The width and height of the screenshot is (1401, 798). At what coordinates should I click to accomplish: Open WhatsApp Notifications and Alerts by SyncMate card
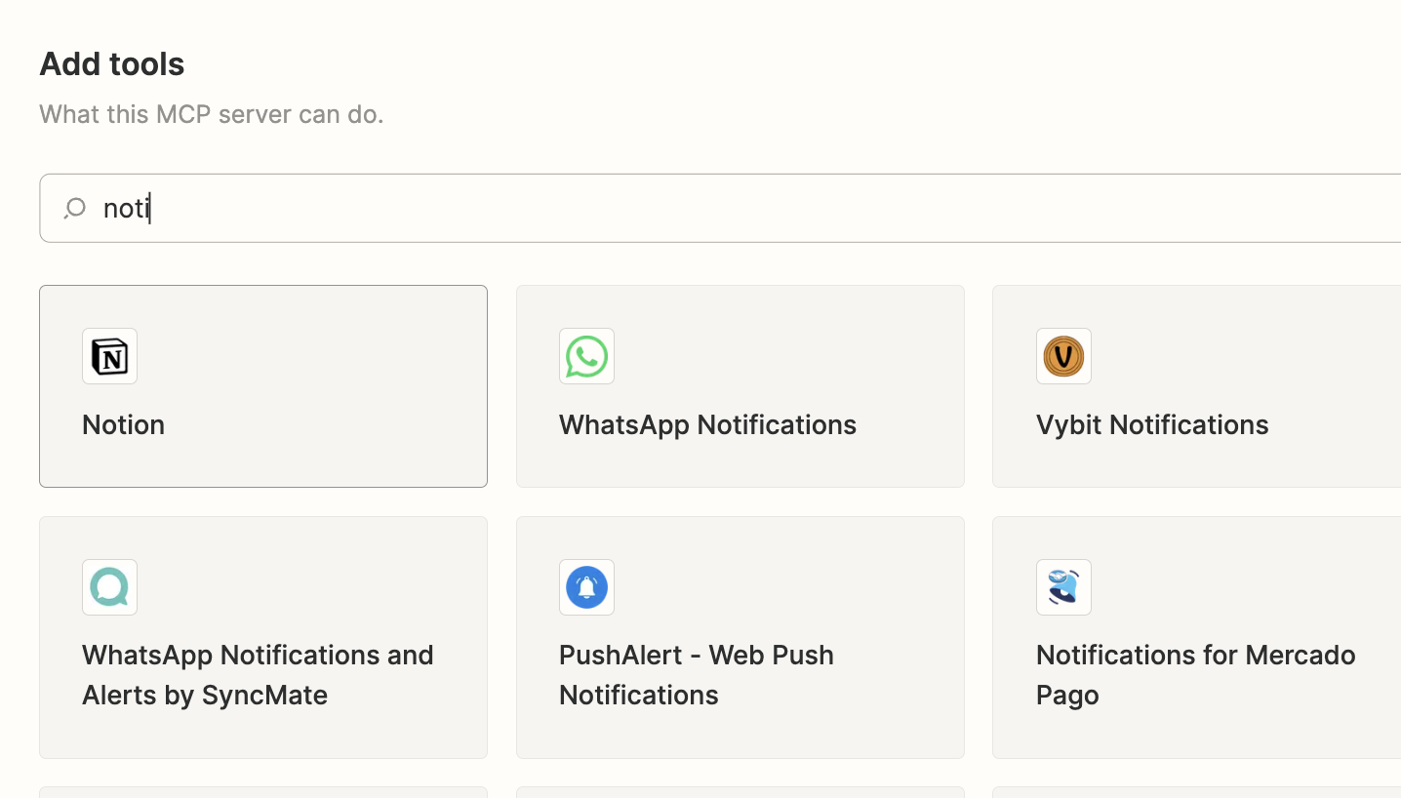(263, 637)
